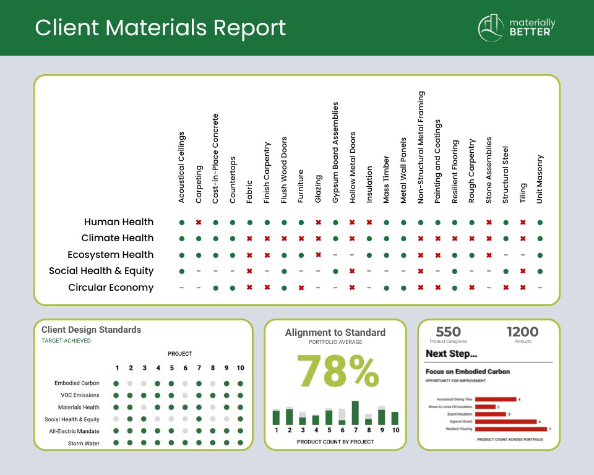Click the green dot for Mass Timber Climate Health
Screen dimensions: 594x475
pos(385,237)
